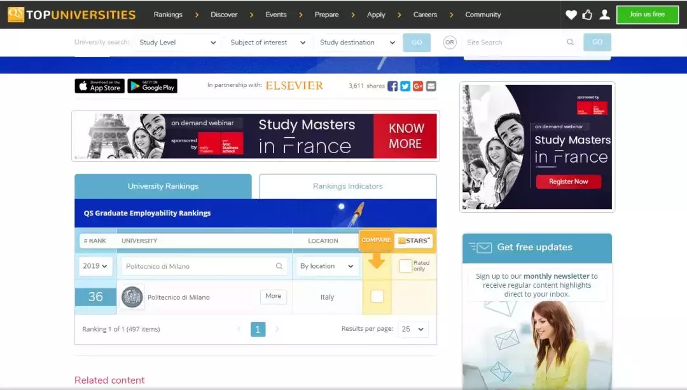Click Register Now on sidebar ad
The height and width of the screenshot is (390, 687).
click(569, 182)
